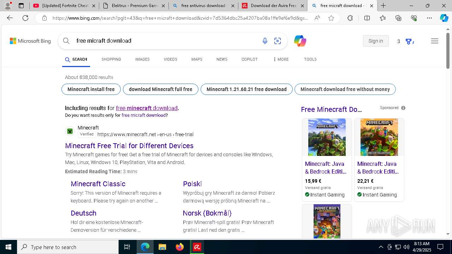Open the TOOLS filter option
The image size is (452, 254).
[310, 59]
